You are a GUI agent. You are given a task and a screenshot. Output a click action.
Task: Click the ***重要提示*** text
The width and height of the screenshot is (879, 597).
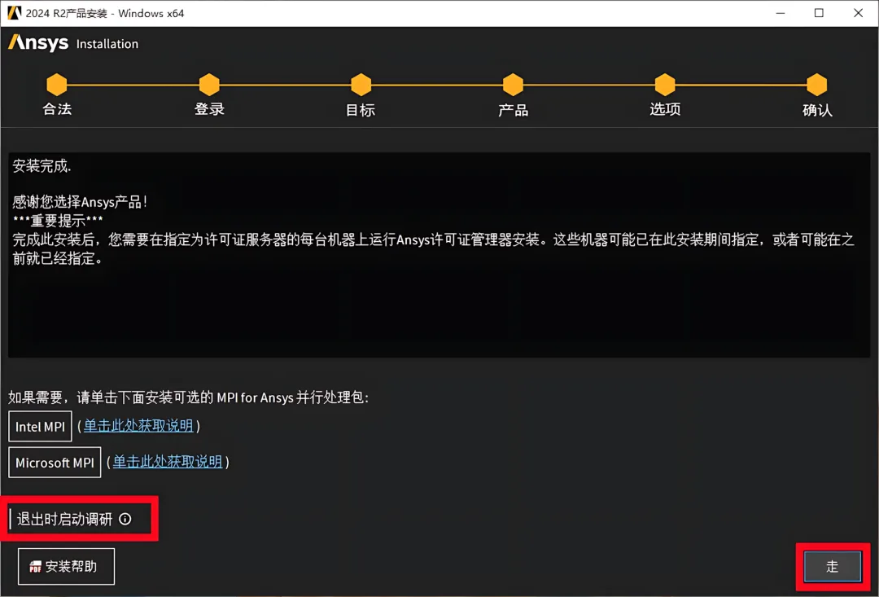click(x=58, y=221)
